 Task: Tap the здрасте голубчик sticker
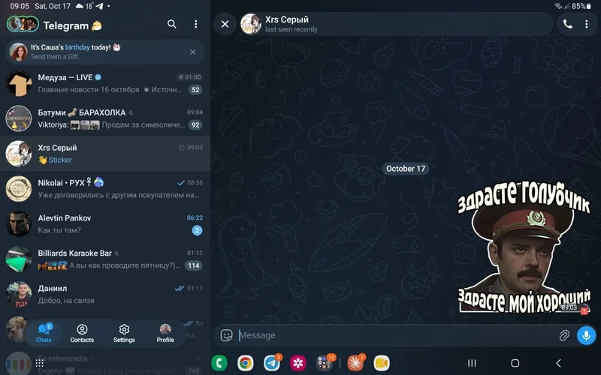click(x=524, y=249)
